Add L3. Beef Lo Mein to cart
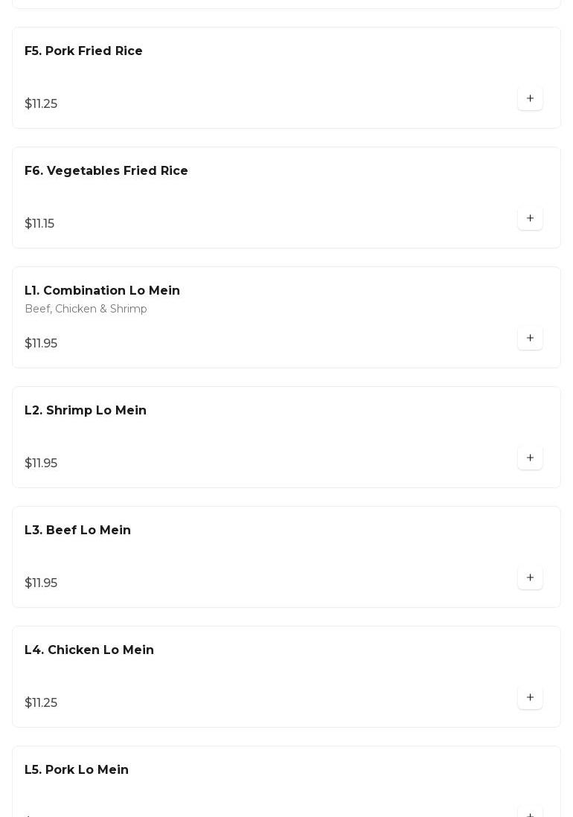This screenshot has height=817, width=573. (x=530, y=577)
